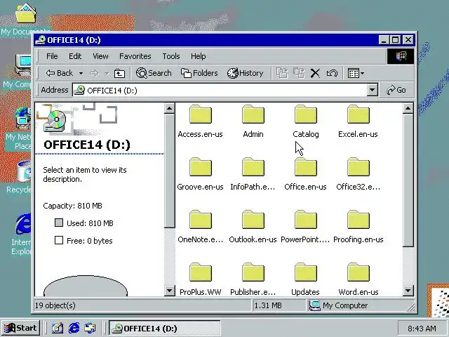Viewport: 449px width, 337px height.
Task: Click the Delete X toolbar icon
Action: click(315, 73)
